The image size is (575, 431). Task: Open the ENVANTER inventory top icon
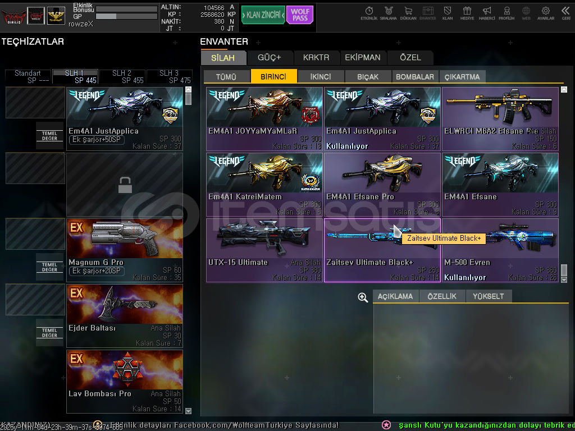click(427, 13)
